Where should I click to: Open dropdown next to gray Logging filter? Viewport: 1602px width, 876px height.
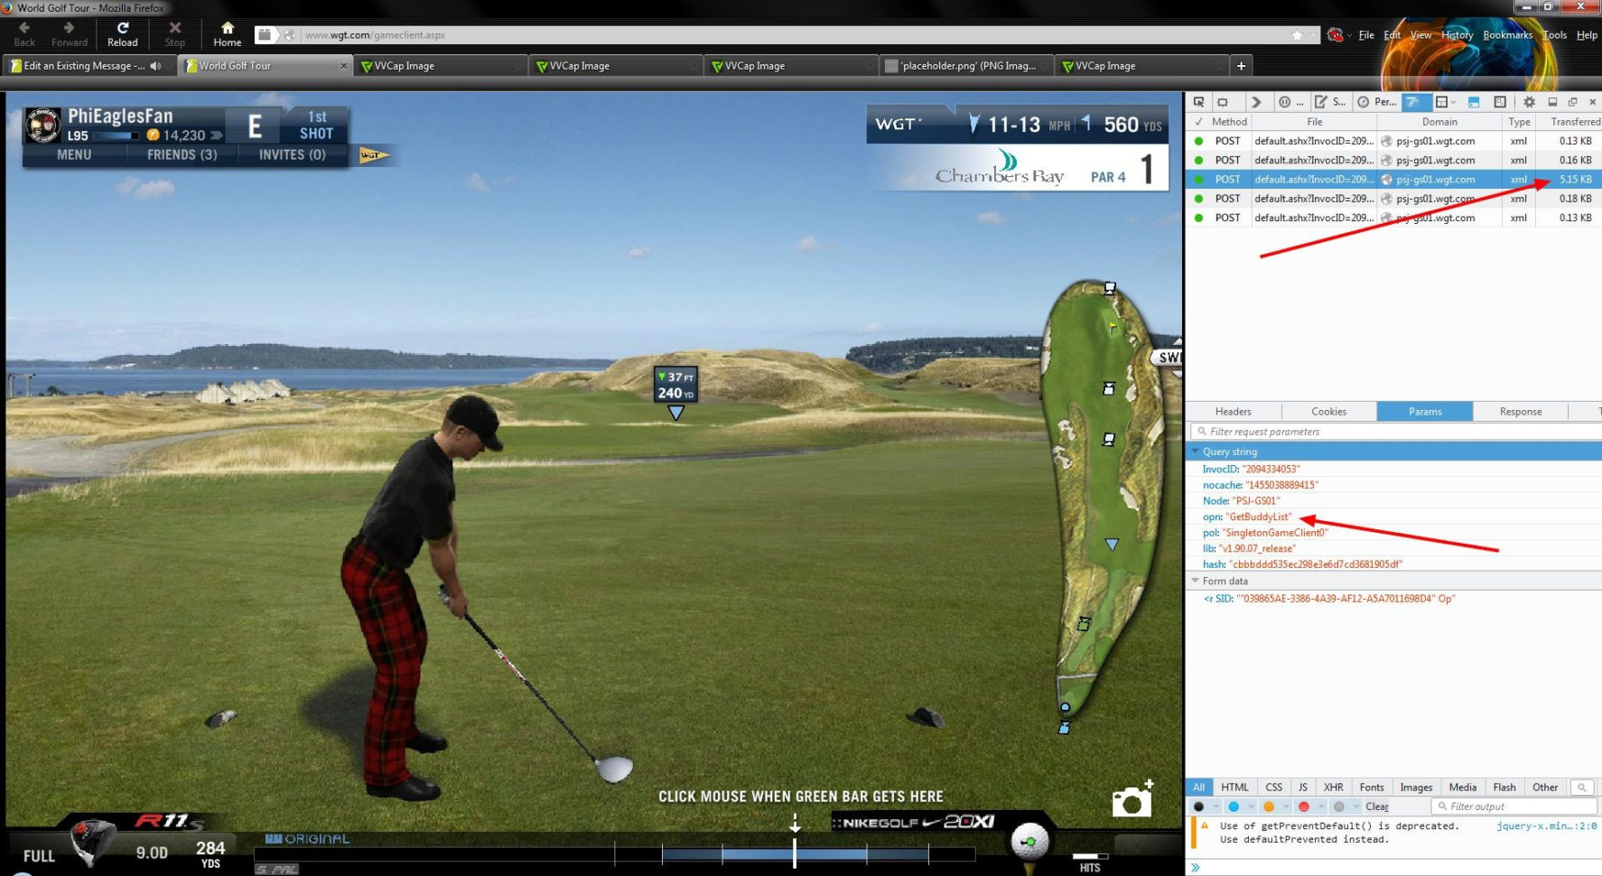click(1355, 806)
